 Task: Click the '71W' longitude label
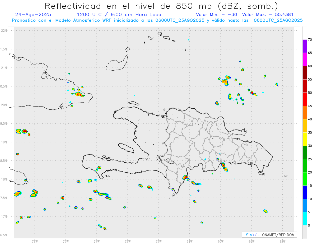point(189,242)
